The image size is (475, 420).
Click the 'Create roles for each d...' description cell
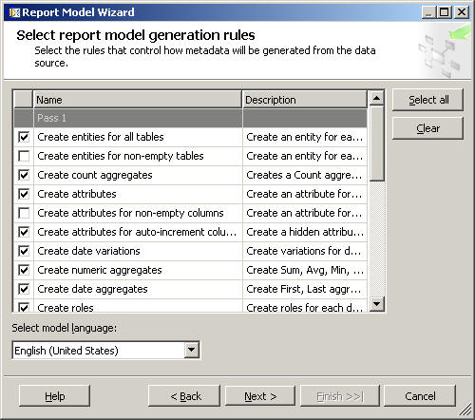point(305,307)
